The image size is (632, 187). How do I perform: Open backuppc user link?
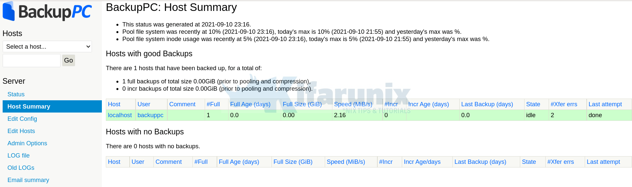coord(150,115)
